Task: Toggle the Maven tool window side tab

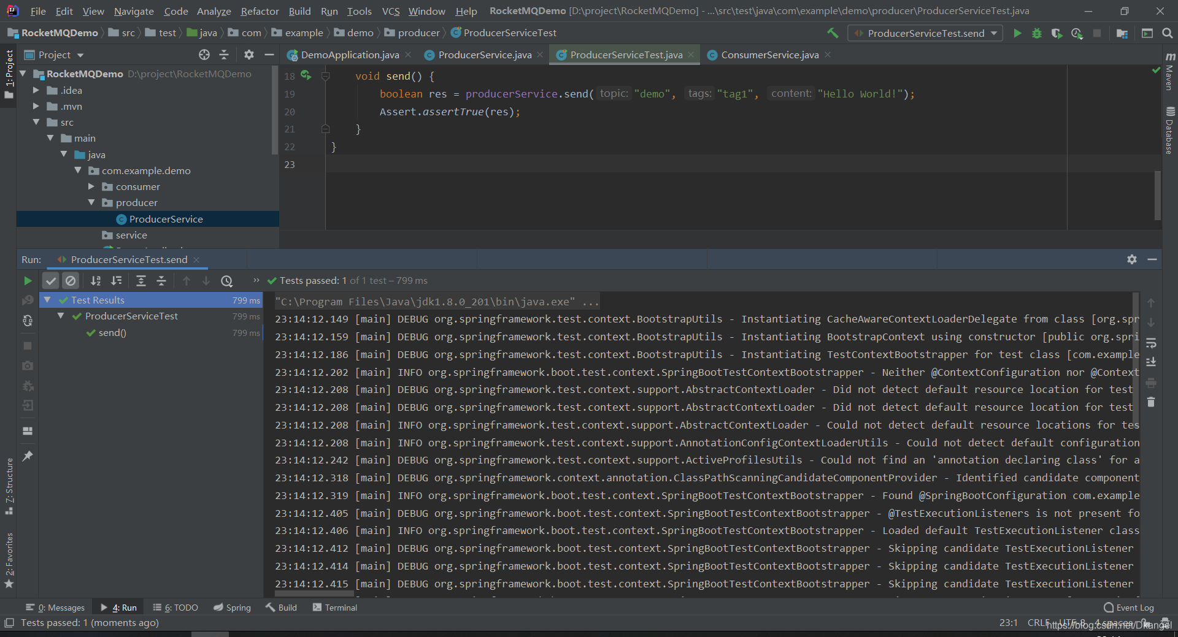Action: 1169,71
